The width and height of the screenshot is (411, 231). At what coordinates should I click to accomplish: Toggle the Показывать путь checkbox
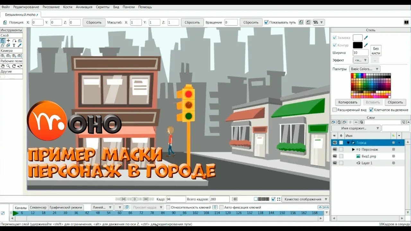point(266,22)
